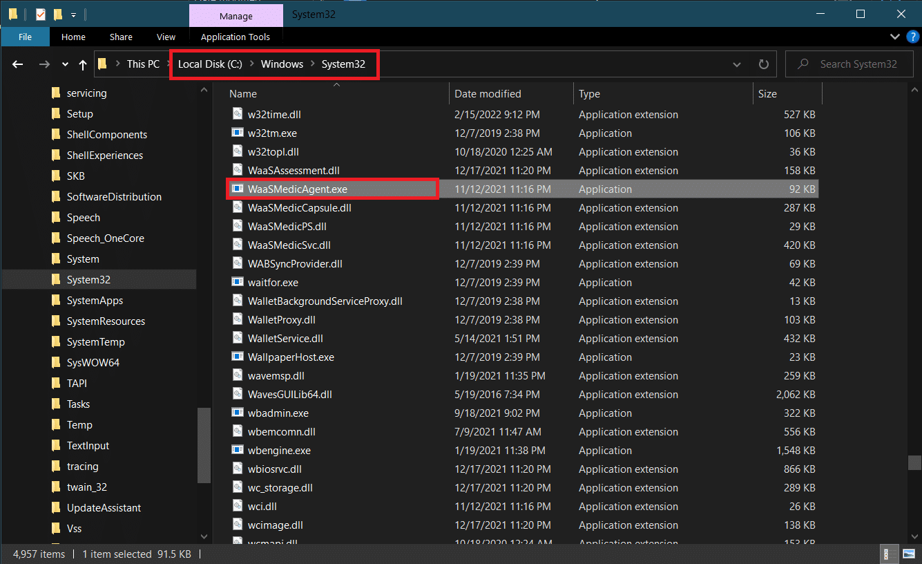The height and width of the screenshot is (564, 922).
Task: Go up one folder level arrow
Action: [x=83, y=64]
